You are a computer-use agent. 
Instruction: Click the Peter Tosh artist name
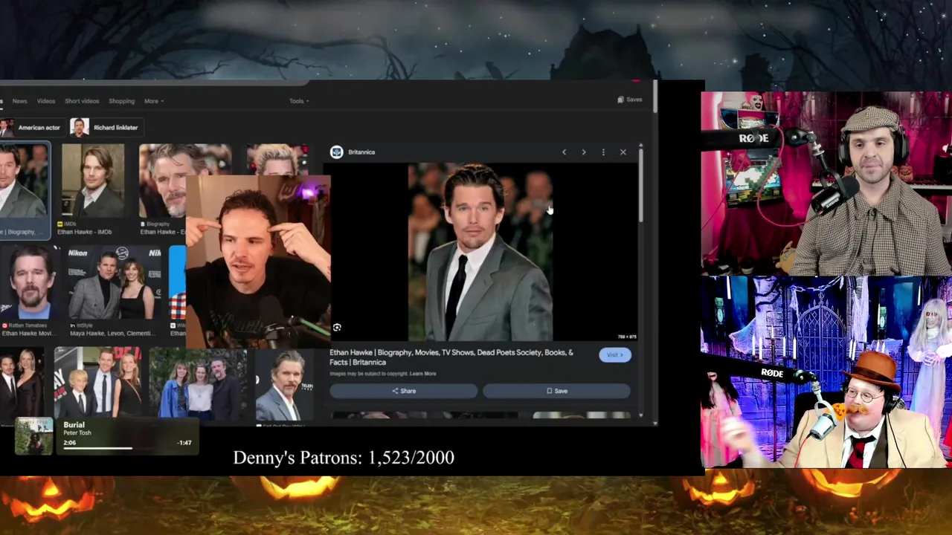[x=77, y=433]
